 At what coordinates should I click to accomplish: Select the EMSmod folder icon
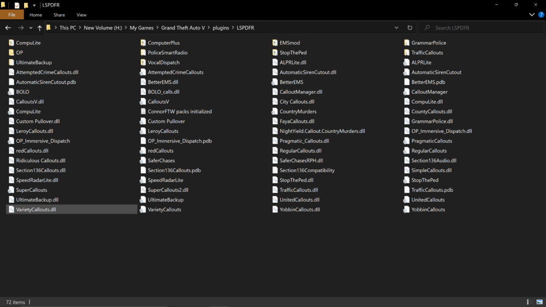pyautogui.click(x=275, y=43)
